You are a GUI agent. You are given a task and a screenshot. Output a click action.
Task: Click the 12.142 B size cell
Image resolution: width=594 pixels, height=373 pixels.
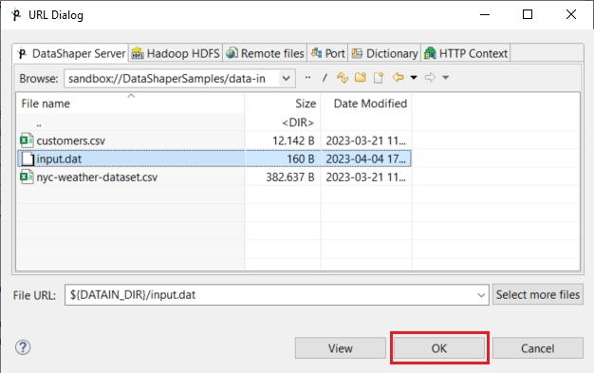(x=293, y=140)
